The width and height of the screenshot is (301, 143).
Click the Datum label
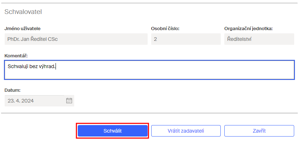tap(13, 90)
